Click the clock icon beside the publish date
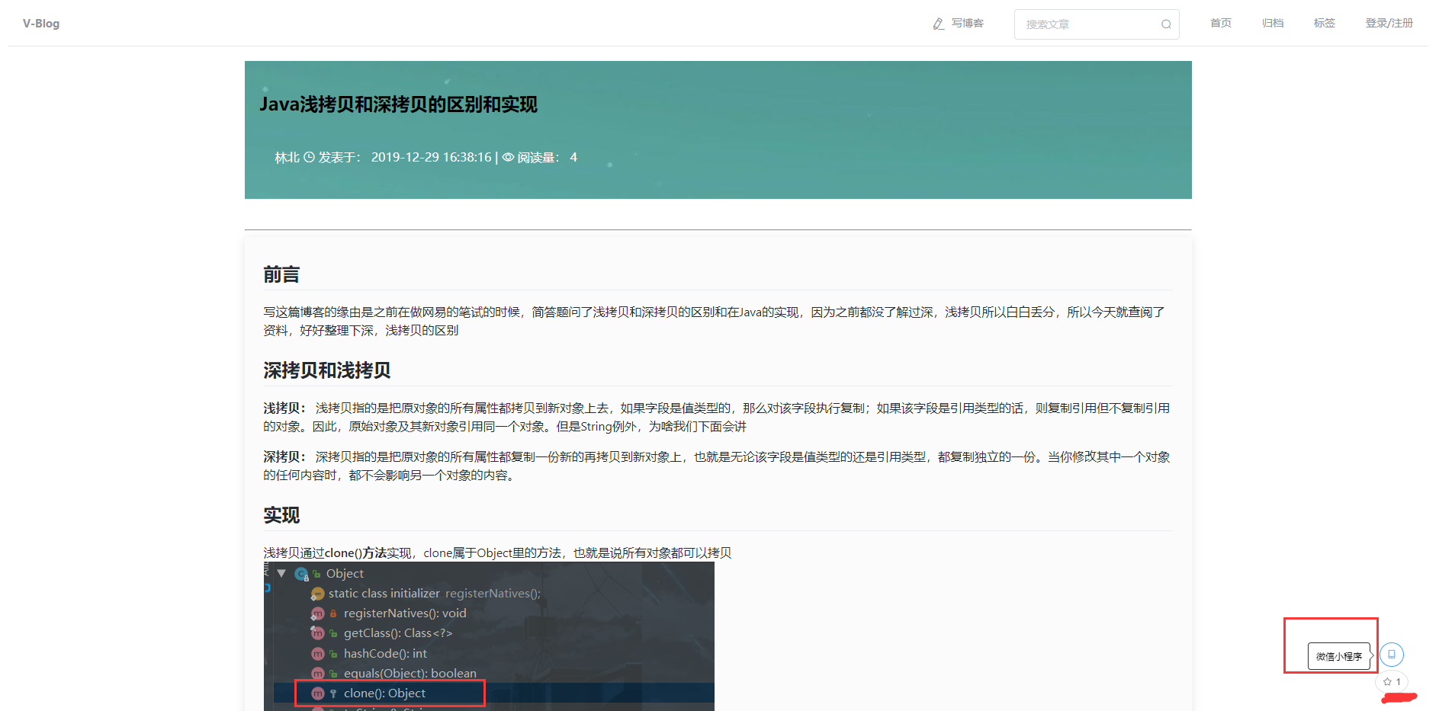The width and height of the screenshot is (1439, 711). (x=308, y=157)
